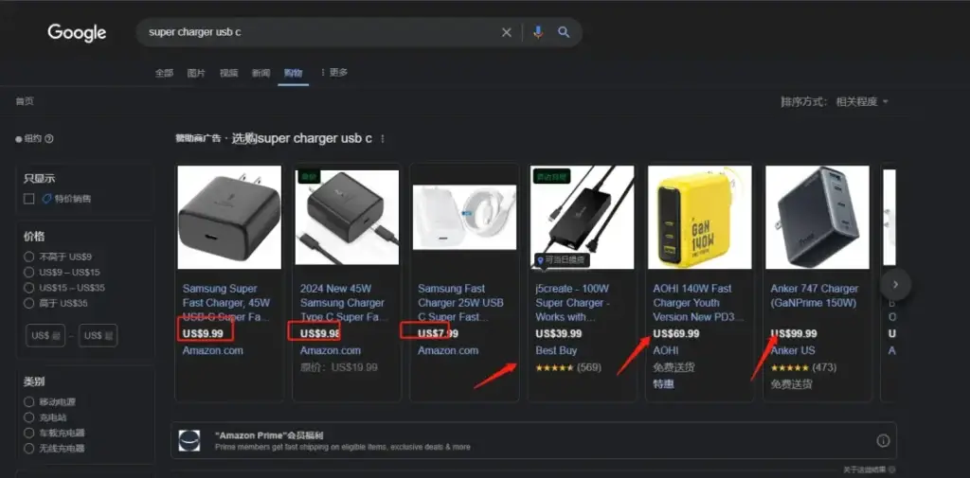Image resolution: width=970 pixels, height=478 pixels.
Task: Open Anker 747 Charger product link
Action: [x=814, y=295]
